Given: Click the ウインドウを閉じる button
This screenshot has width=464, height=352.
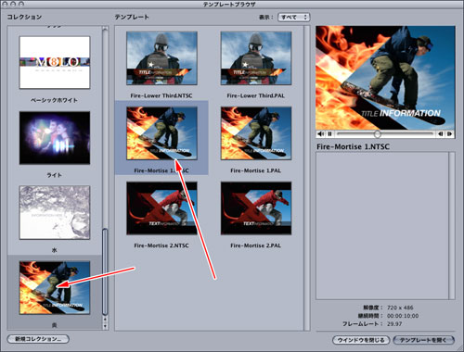Looking at the screenshot, I should (361, 340).
